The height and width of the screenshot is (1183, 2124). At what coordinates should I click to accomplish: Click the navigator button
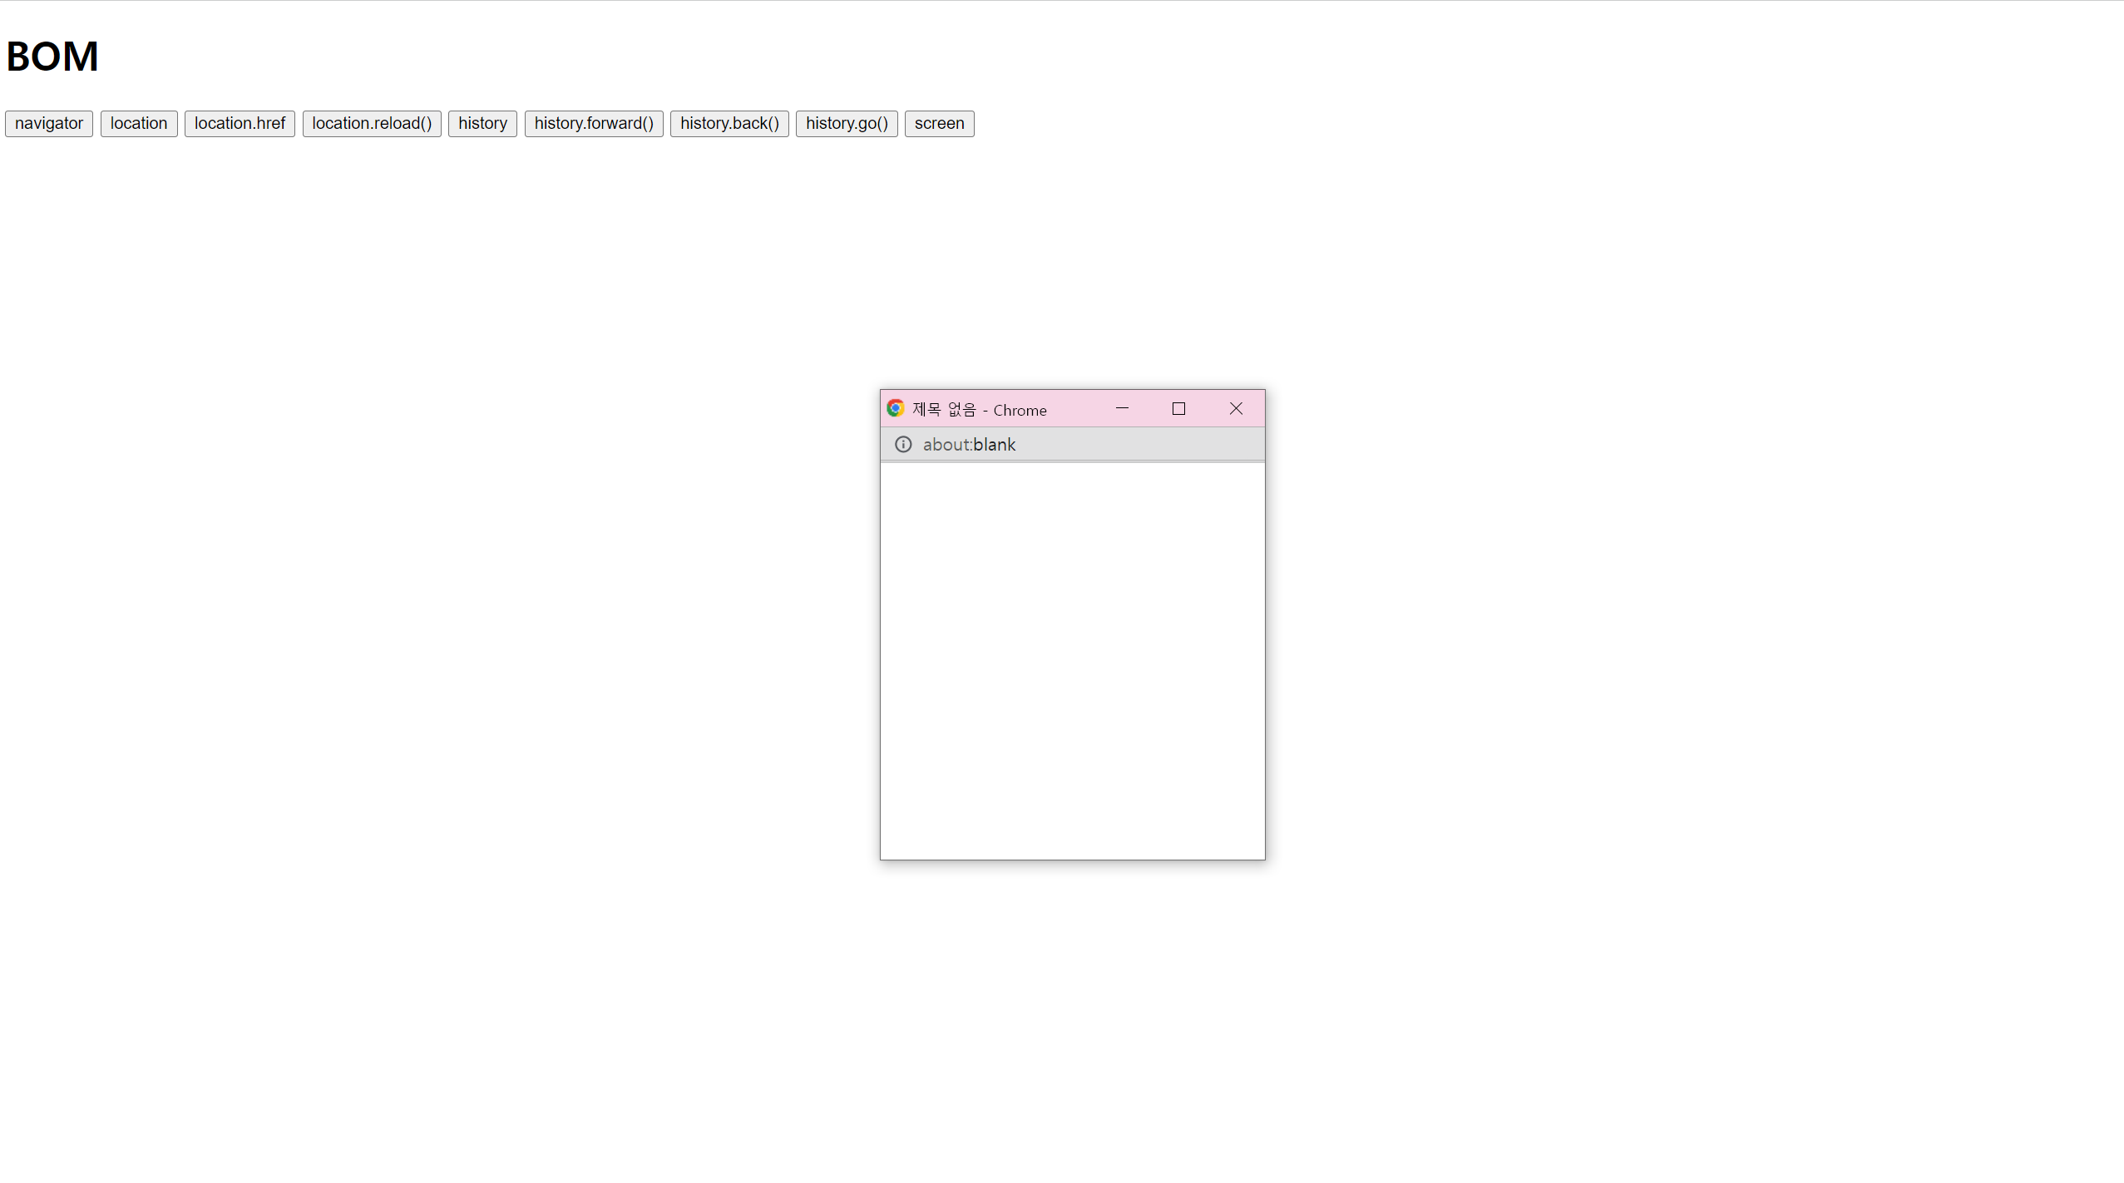pos(49,123)
